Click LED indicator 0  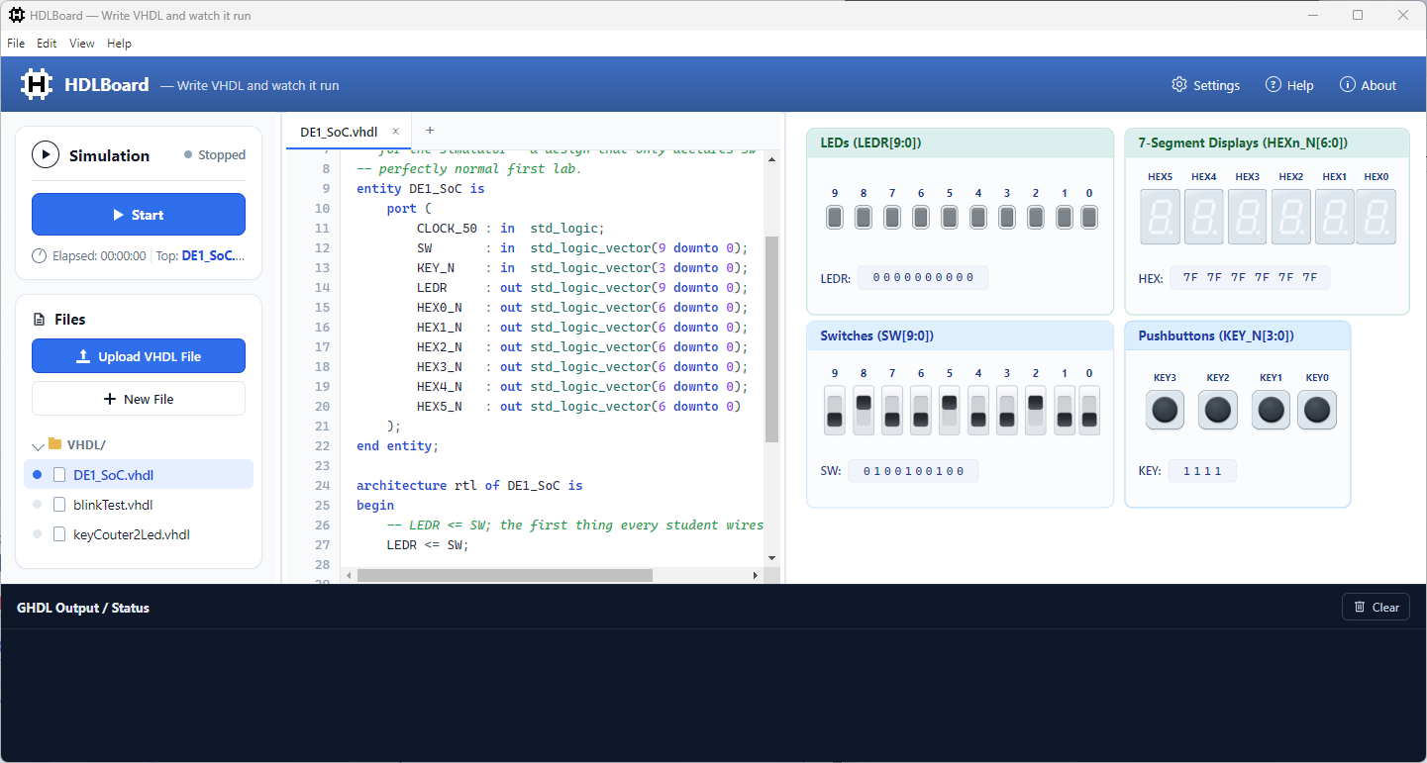[1089, 217]
